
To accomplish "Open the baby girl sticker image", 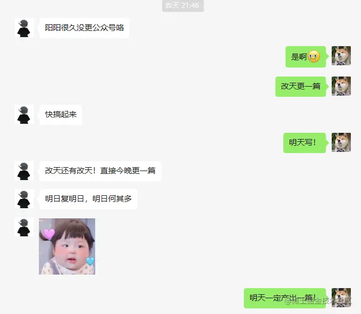I will (67, 246).
